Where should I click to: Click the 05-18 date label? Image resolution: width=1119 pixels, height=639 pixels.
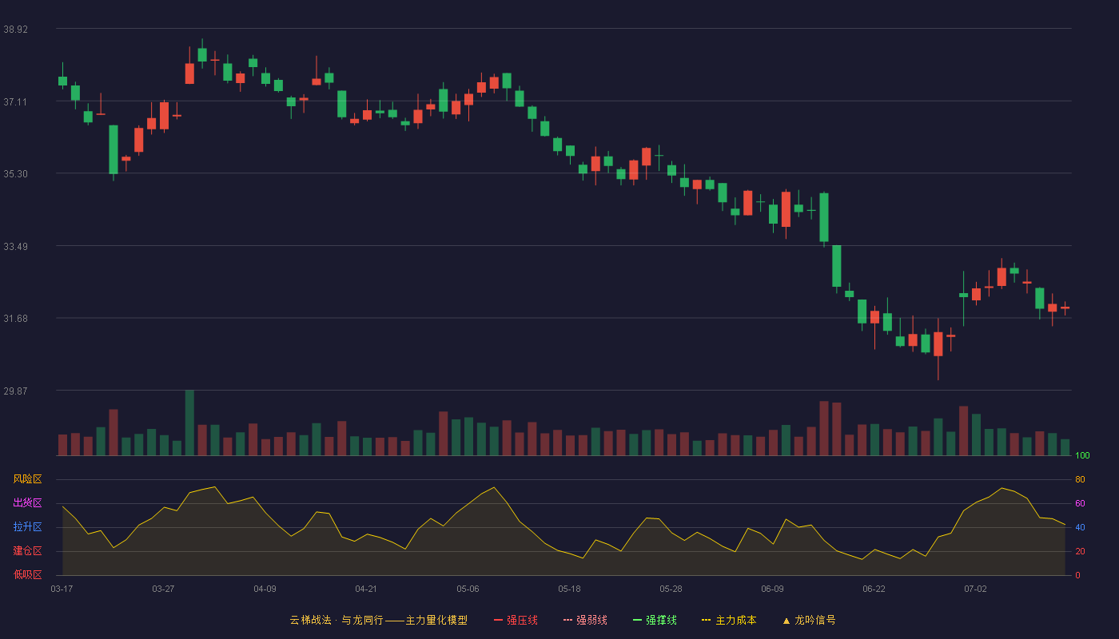click(569, 589)
